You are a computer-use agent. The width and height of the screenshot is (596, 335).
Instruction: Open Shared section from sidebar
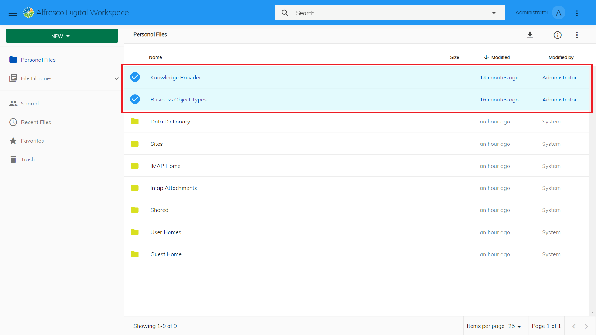pyautogui.click(x=30, y=103)
